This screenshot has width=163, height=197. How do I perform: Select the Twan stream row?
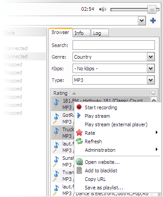coord(63,176)
